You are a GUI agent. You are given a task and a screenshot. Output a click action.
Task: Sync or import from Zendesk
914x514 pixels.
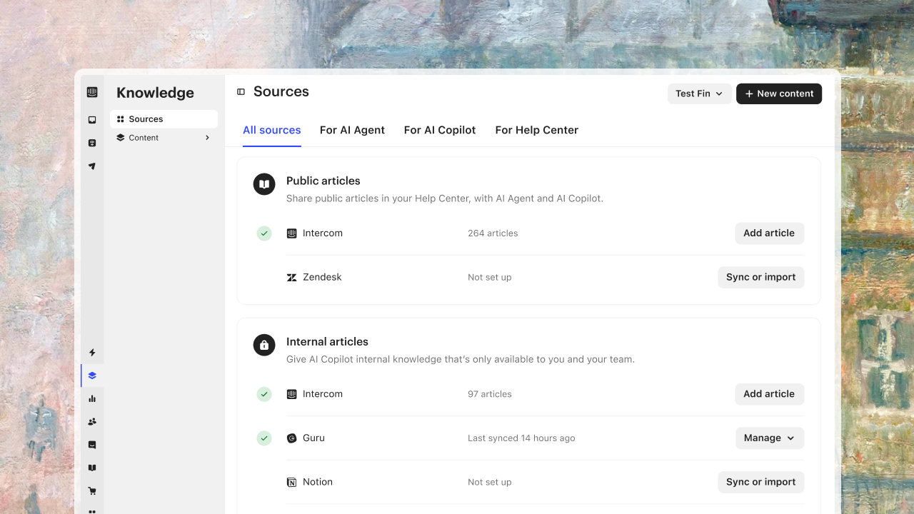761,278
